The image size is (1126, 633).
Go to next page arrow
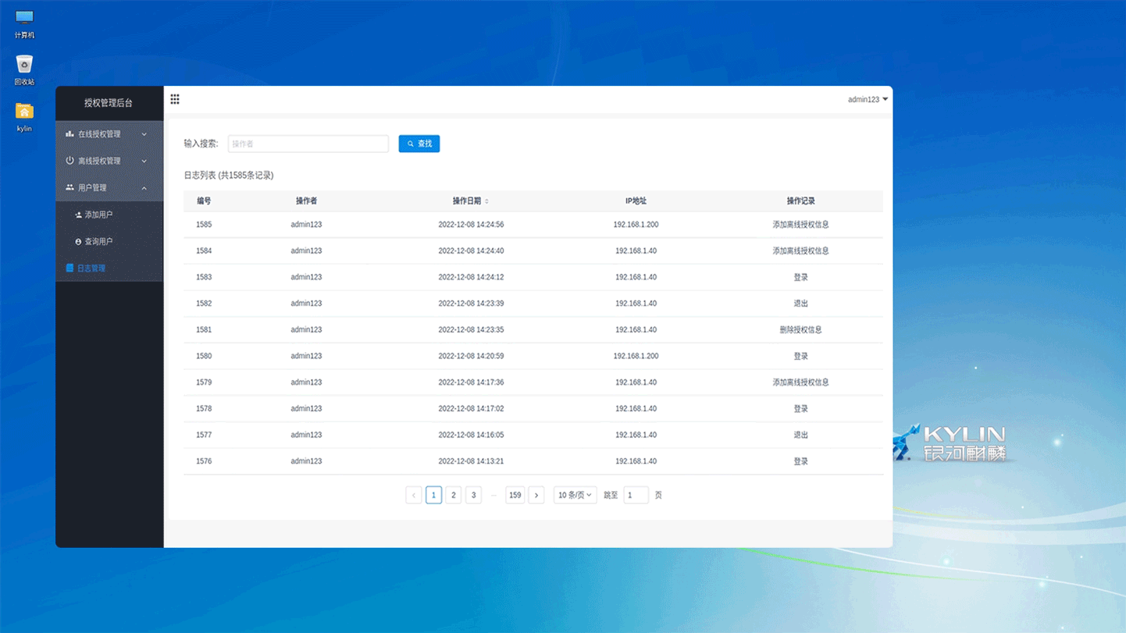[x=536, y=495]
